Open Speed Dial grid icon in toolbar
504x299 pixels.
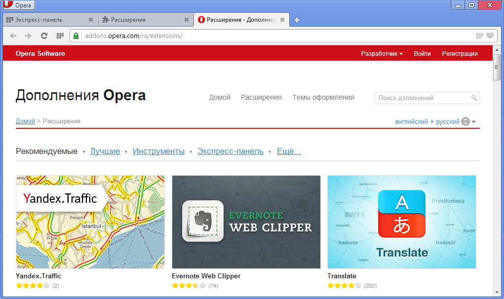[60, 36]
